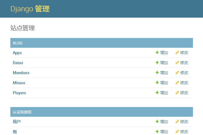Image resolution: width=203 pixels, height=135 pixels.
Task: Open the Members model list
Action: (21, 73)
